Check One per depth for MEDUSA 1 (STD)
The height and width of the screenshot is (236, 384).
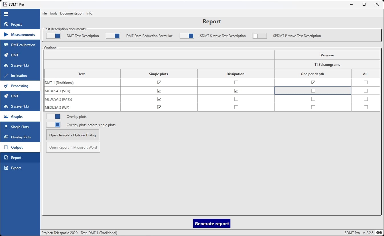(313, 91)
